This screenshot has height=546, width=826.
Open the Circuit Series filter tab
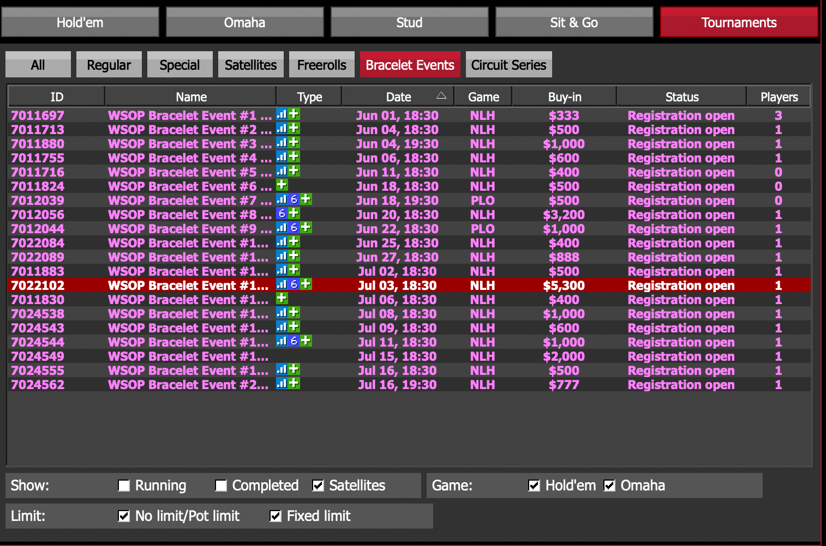coord(508,65)
